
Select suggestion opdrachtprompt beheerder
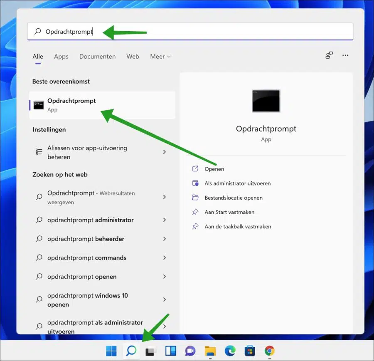pyautogui.click(x=102, y=239)
